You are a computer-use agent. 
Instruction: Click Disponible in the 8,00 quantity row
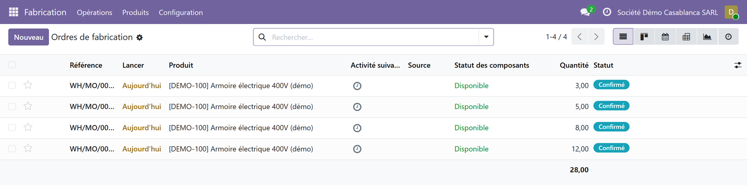click(x=472, y=128)
